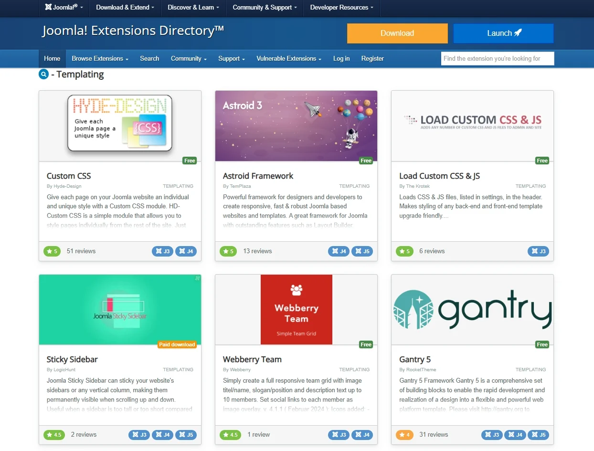Open the Custom CSS thumbnail image

click(120, 126)
